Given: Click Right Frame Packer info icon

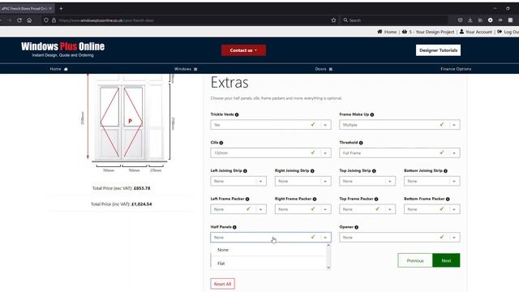Looking at the screenshot, I should [315, 199].
